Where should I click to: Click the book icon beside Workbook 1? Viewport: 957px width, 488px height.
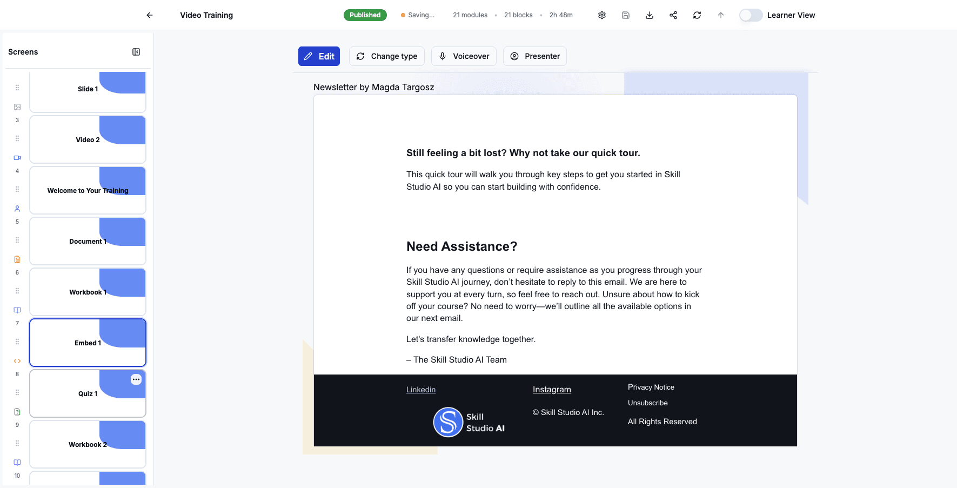tap(17, 310)
